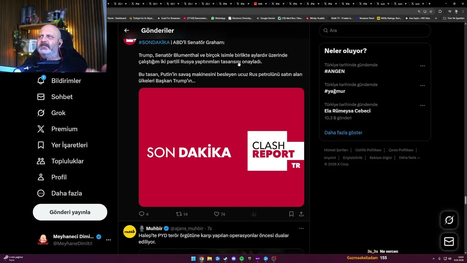
Task: Reply to the Clash Report post
Action: pyautogui.click(x=144, y=214)
